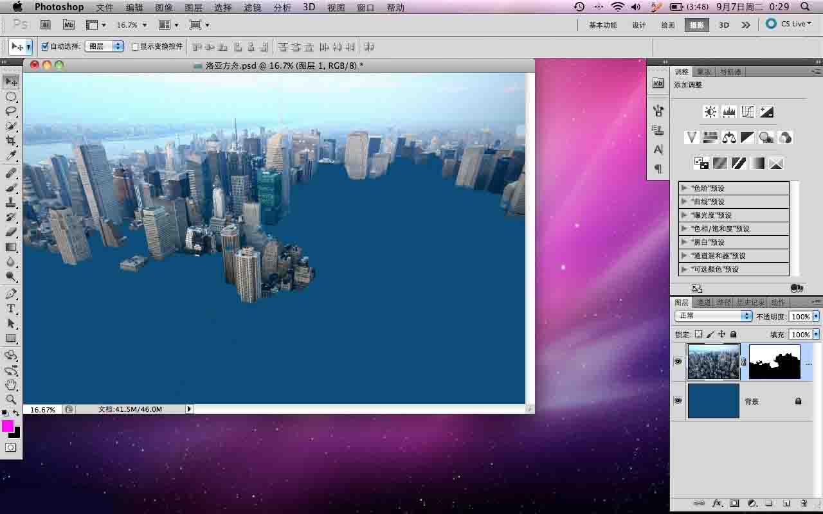Add a Curves adjustment
This screenshot has height=514, width=823.
(748, 112)
